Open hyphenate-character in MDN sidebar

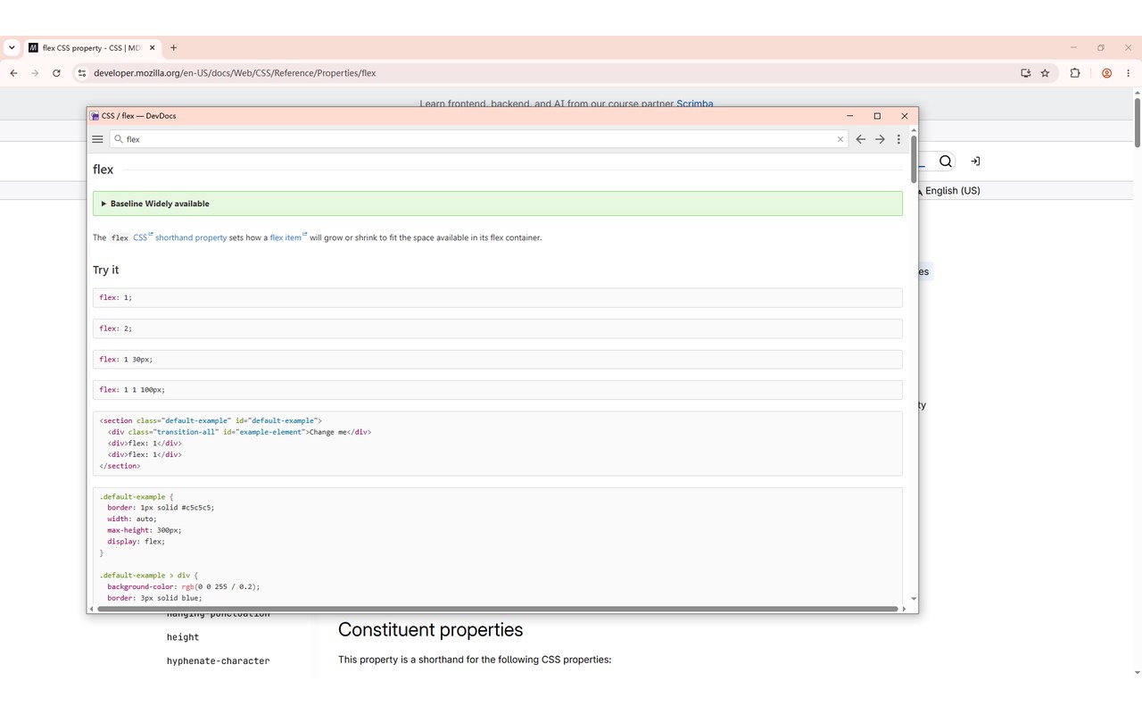pyautogui.click(x=218, y=661)
